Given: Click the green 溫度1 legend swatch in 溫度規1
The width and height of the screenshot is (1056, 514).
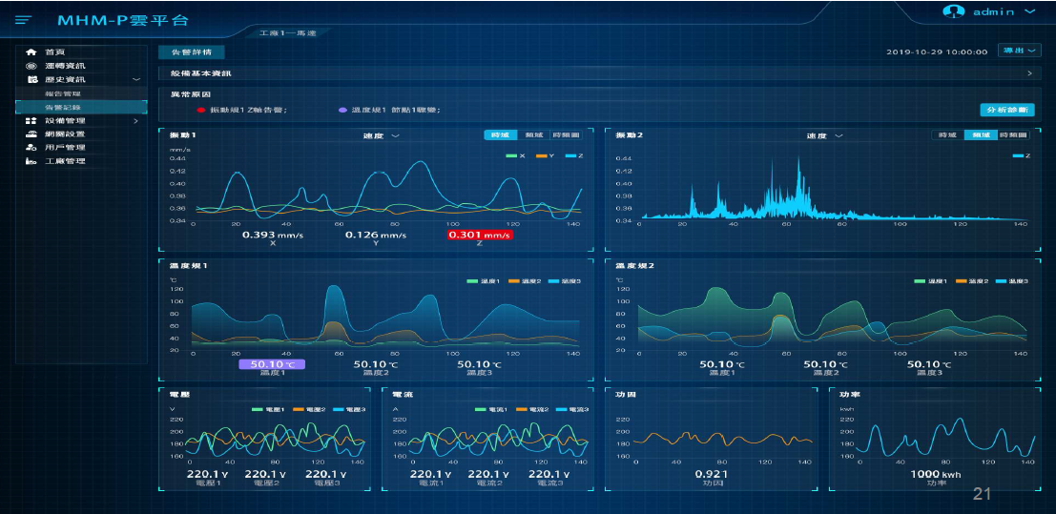Looking at the screenshot, I should [471, 281].
